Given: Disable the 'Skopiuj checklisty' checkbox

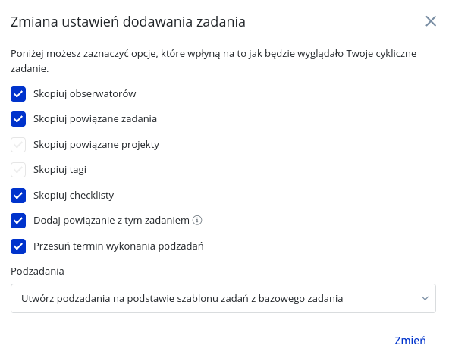Looking at the screenshot, I should coord(18,196).
